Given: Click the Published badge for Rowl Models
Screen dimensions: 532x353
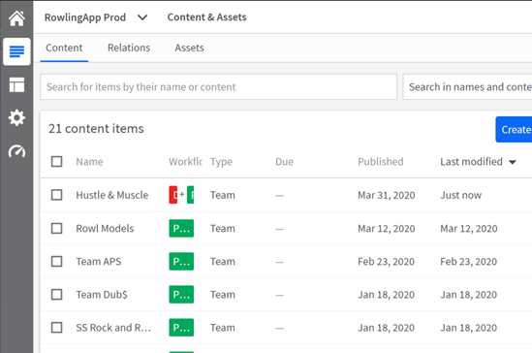Looking at the screenshot, I should (181, 228).
